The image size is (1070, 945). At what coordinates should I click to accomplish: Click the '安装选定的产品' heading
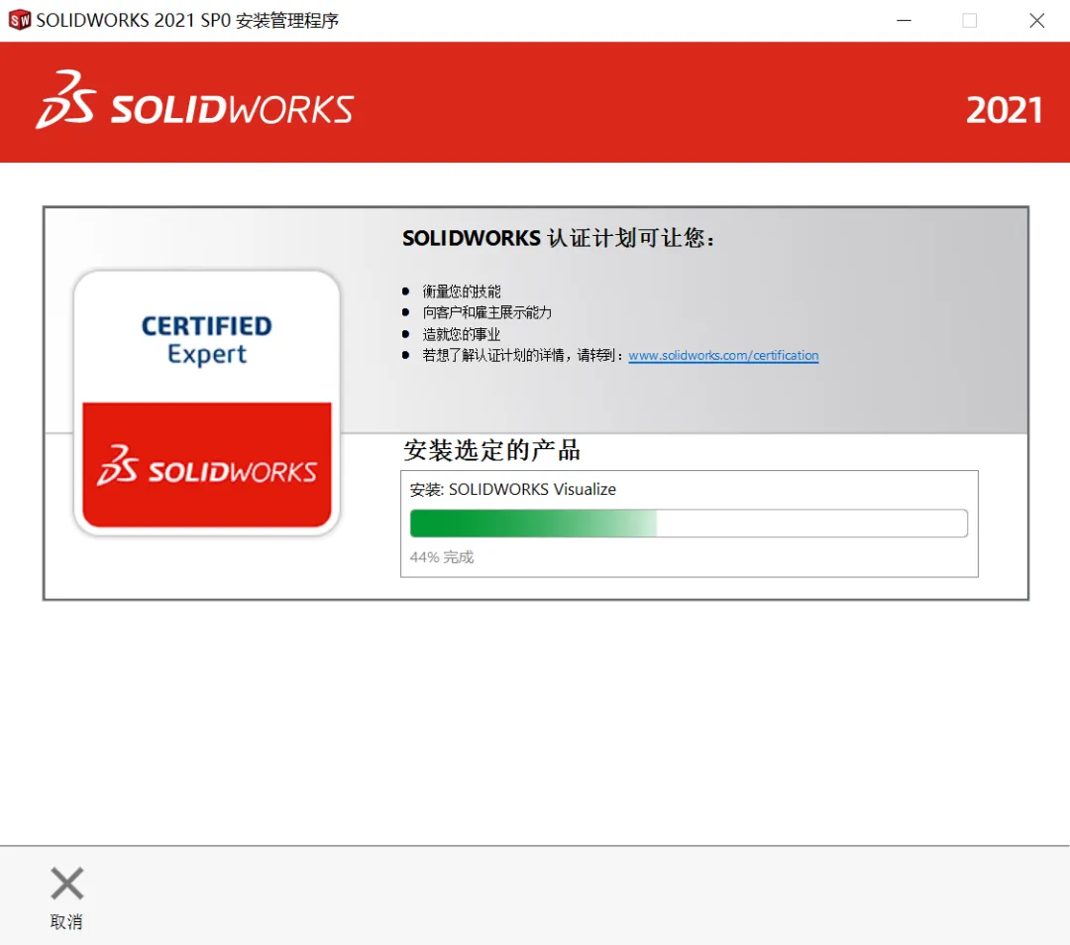[x=491, y=450]
